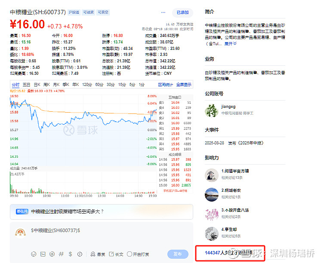Click the 沪股通 tag
324x263 pixels.
(x=74, y=12)
